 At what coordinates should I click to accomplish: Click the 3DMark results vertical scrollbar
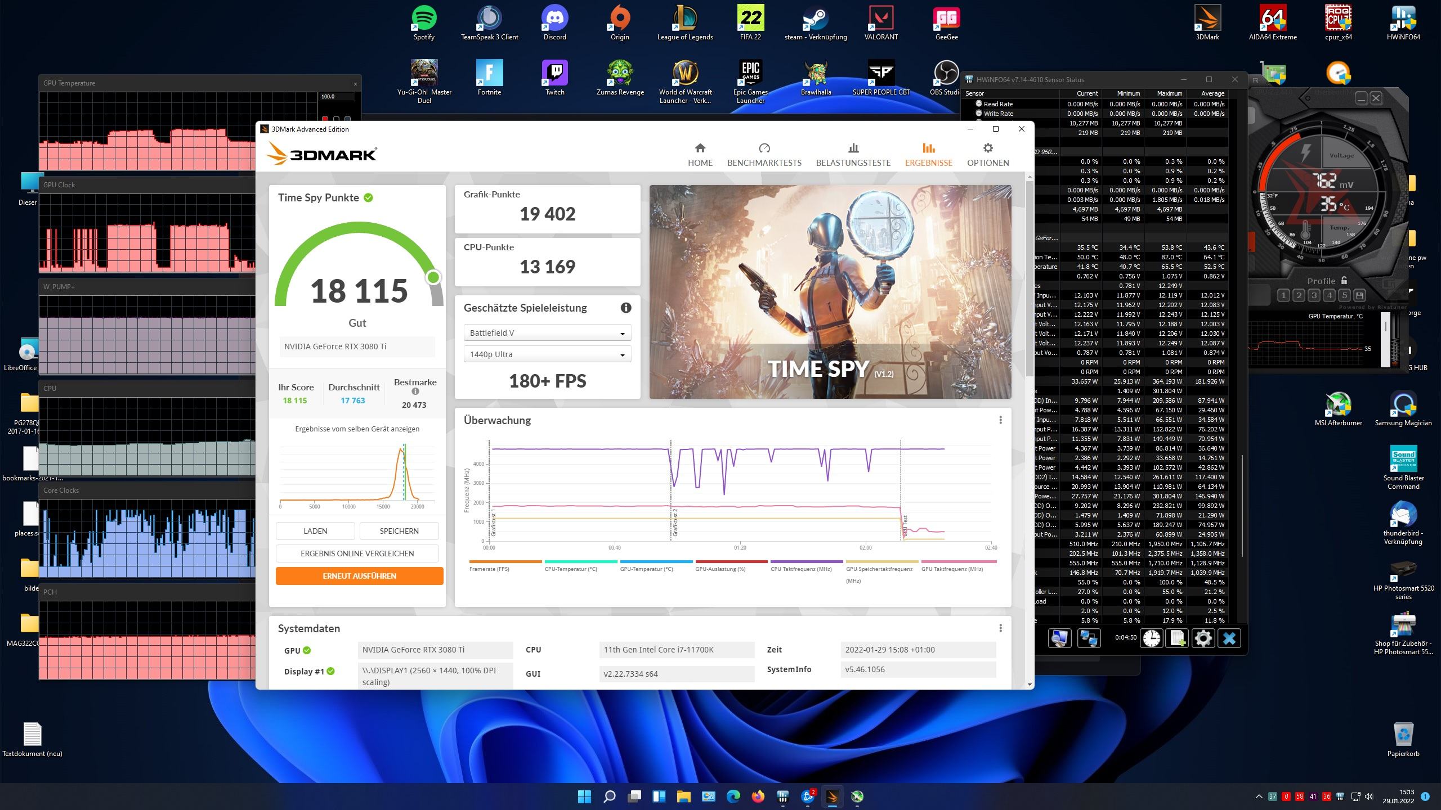[1030, 278]
